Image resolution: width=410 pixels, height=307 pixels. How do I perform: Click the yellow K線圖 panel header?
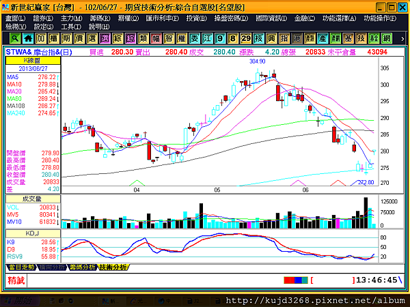click(x=33, y=61)
